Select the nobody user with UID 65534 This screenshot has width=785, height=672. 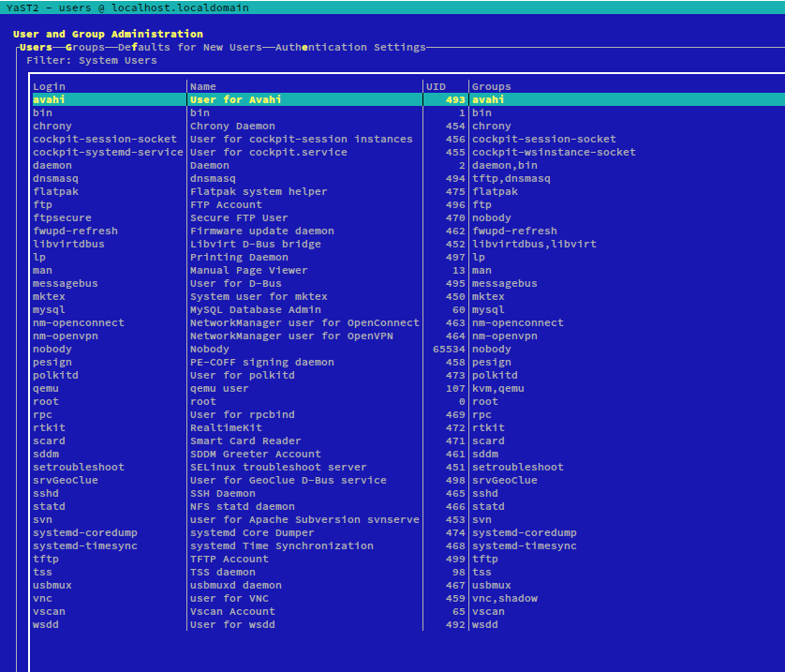[x=52, y=349]
